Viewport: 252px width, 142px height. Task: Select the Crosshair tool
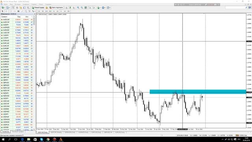point(6,11)
